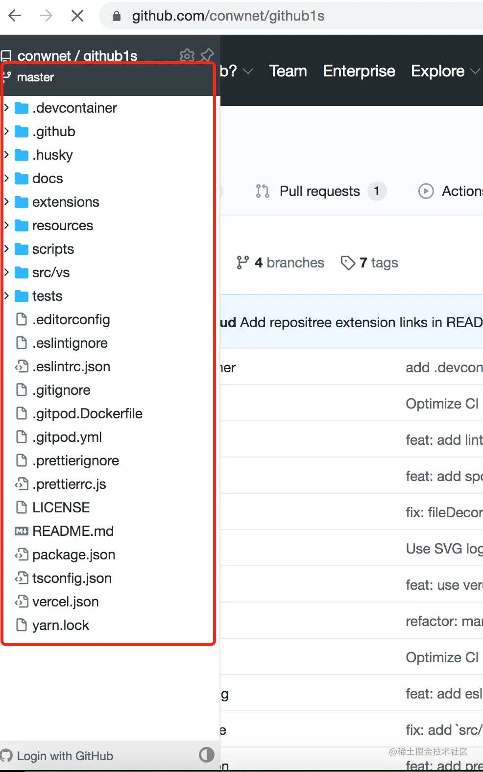Open Team in GitHub header
Viewport: 483px width, 772px height.
pos(288,71)
